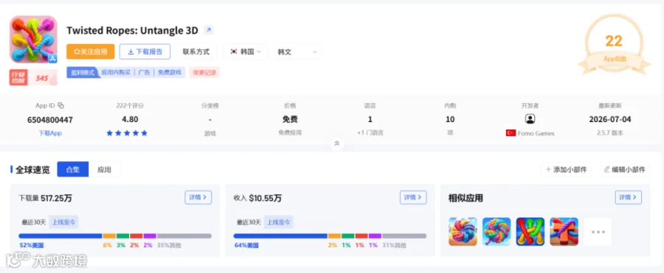This screenshot has height=273, width=664.
Task: Switch to the 应用 tab
Action: point(104,169)
